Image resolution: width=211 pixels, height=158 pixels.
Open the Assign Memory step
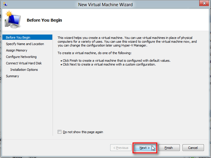[16, 50]
